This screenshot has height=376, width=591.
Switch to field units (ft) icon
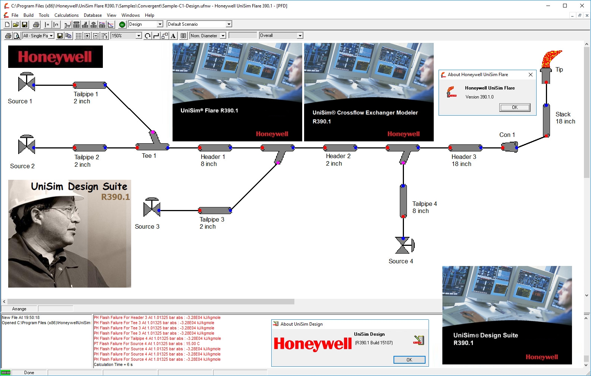tap(56, 25)
